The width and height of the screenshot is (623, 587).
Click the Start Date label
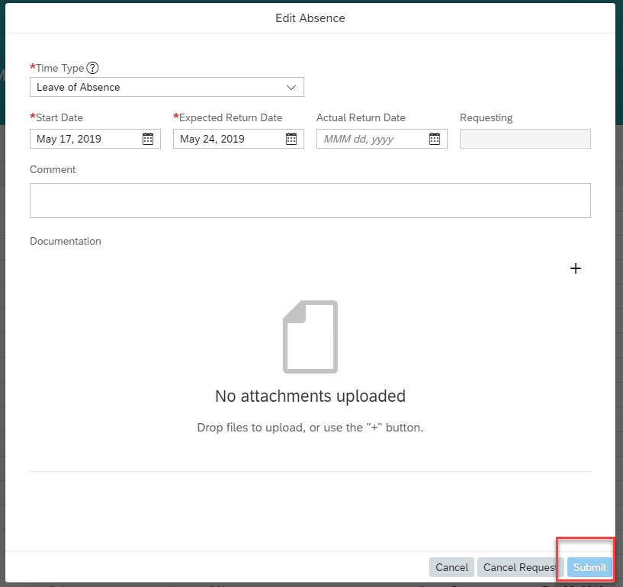coord(59,117)
